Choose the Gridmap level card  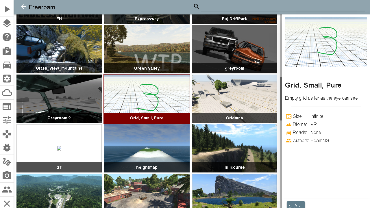coord(234,99)
